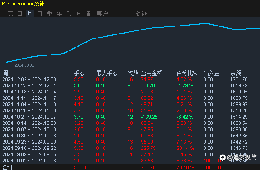Click the percentage value -8.42 %
This screenshot has height=170, width=260.
pos(185,117)
